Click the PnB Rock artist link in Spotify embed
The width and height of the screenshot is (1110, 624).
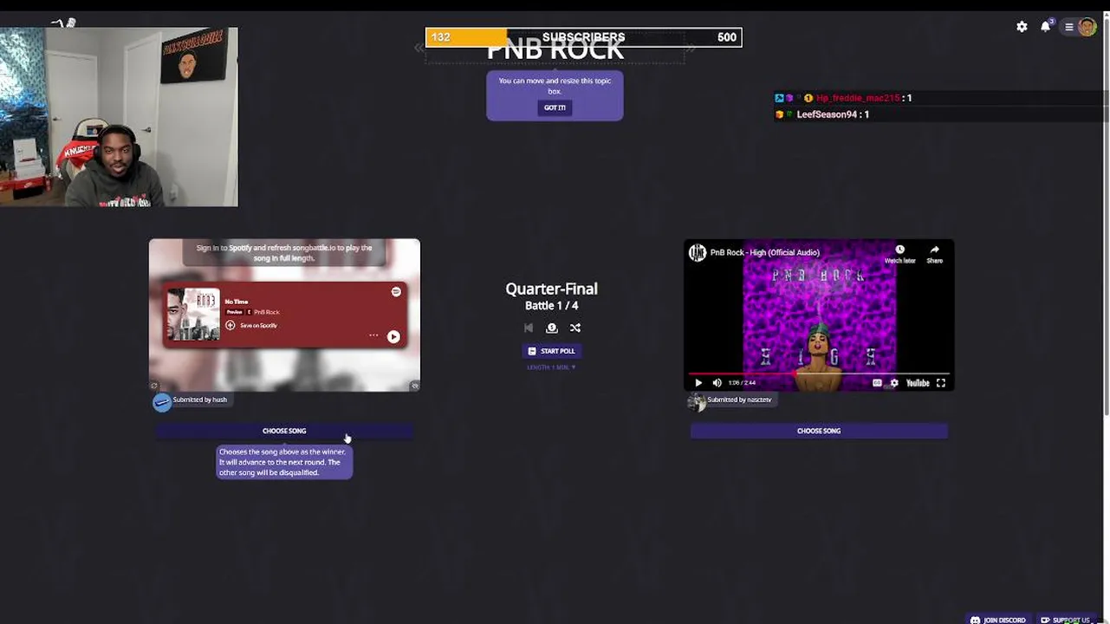266,312
